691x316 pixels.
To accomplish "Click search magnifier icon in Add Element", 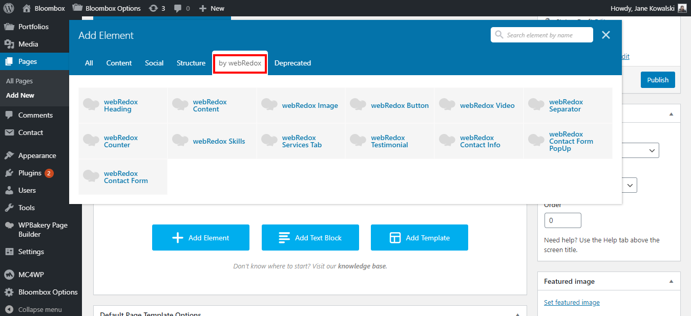I will point(499,35).
